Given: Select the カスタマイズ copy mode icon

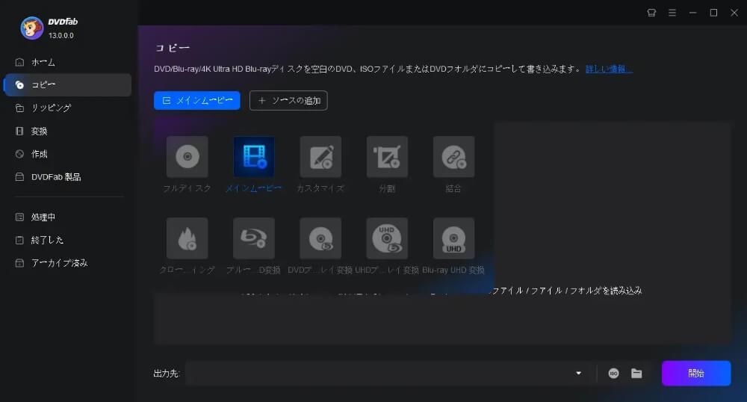Looking at the screenshot, I should click(x=320, y=157).
